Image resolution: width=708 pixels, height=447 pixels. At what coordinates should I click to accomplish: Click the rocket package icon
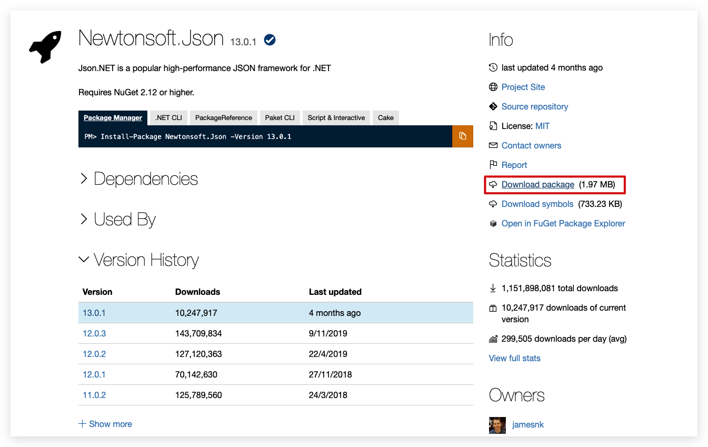[x=45, y=47]
